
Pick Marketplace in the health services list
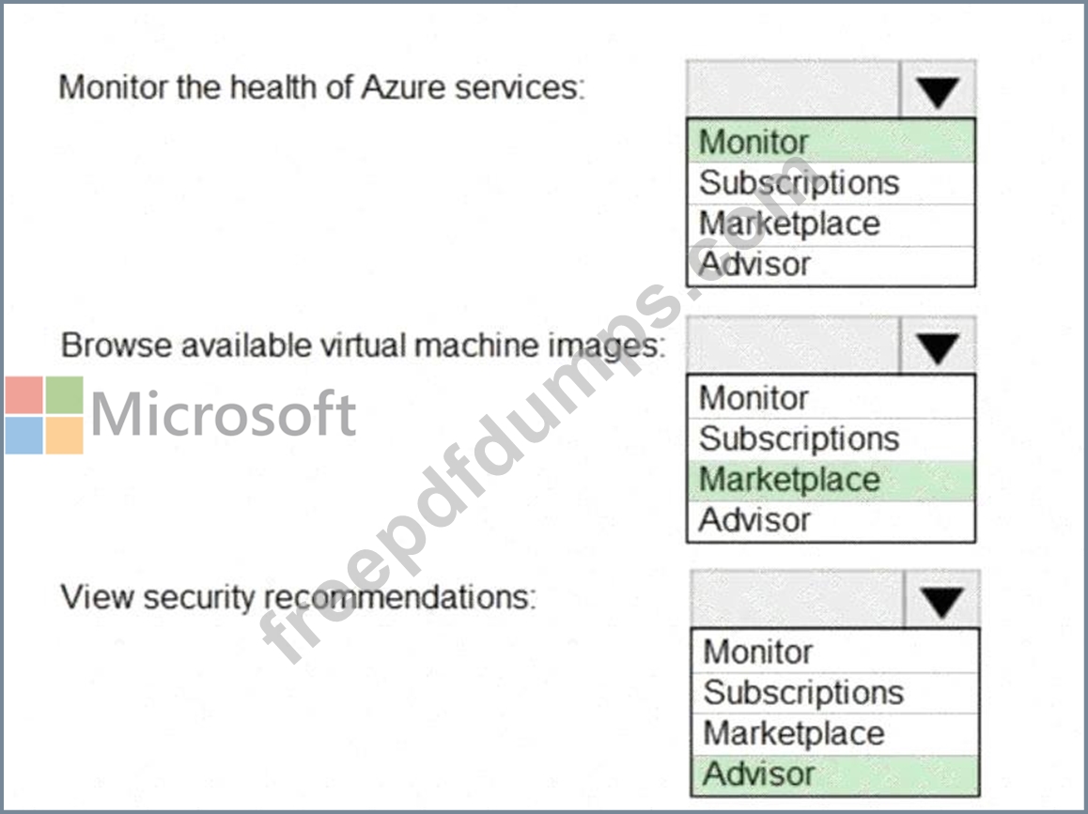pyautogui.click(x=831, y=223)
